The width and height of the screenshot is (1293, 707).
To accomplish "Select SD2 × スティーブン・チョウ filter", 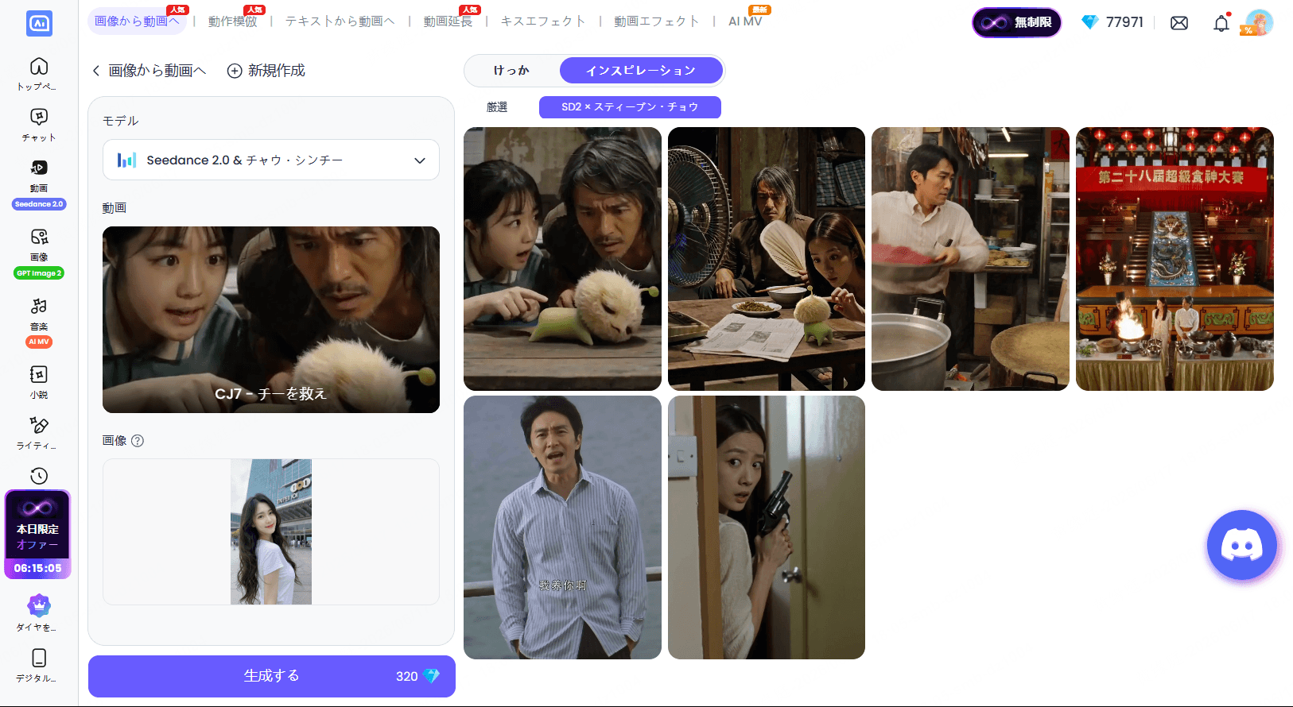I will click(x=630, y=107).
